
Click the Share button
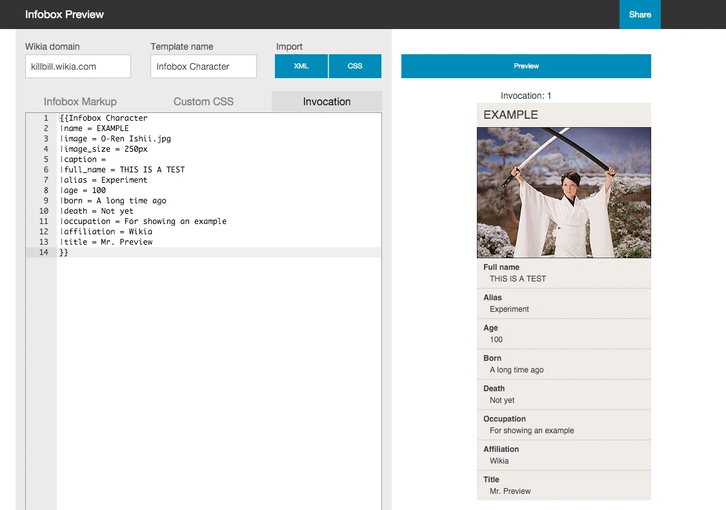point(640,14)
